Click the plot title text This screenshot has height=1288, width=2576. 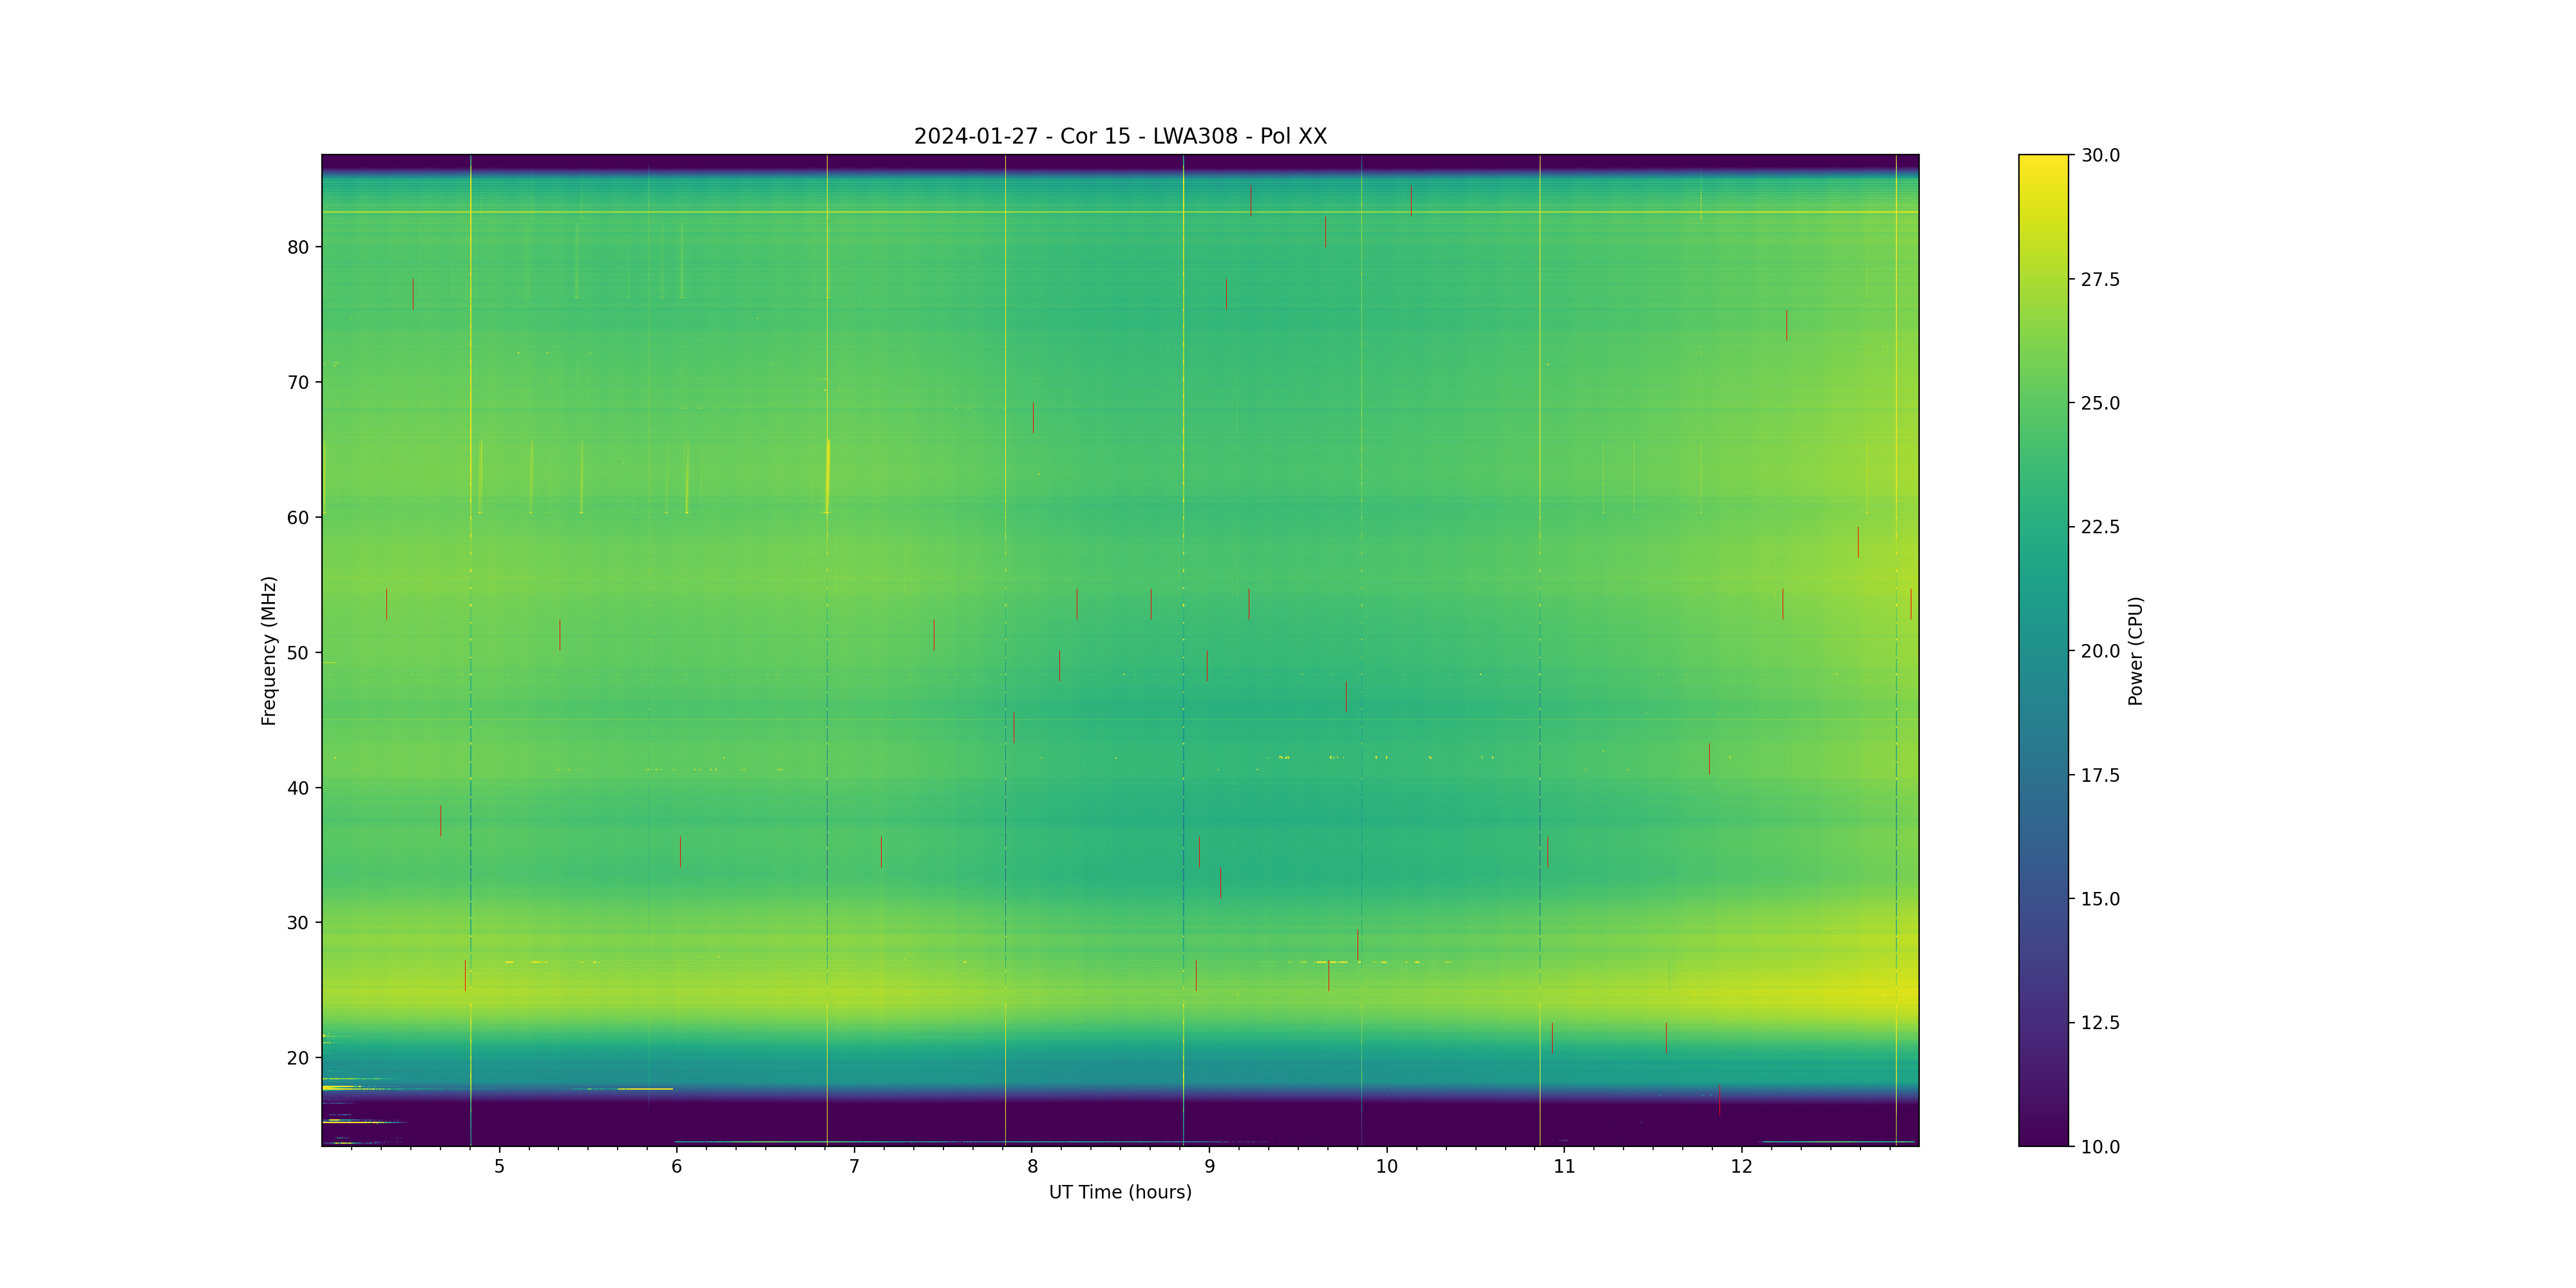pos(1120,136)
